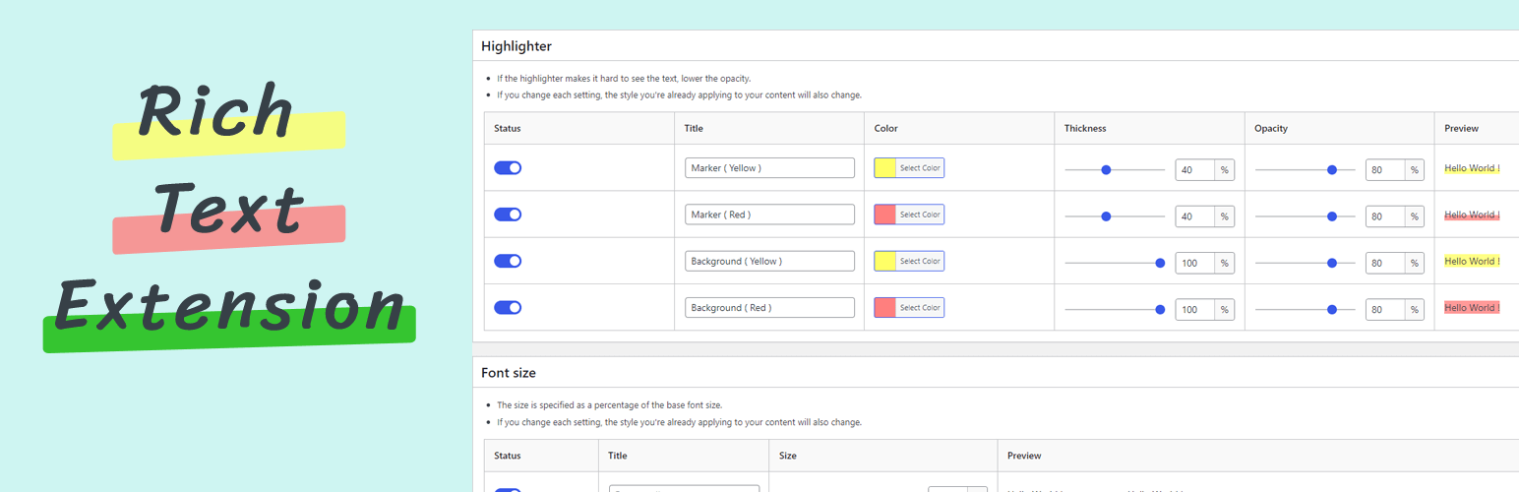The width and height of the screenshot is (1519, 492).
Task: Click the Highlighter section heading
Action: click(x=516, y=46)
